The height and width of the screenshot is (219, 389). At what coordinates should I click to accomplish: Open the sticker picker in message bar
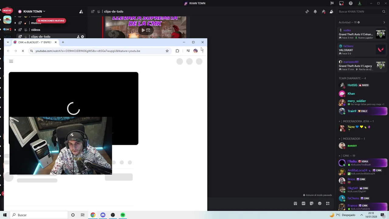[312, 203]
